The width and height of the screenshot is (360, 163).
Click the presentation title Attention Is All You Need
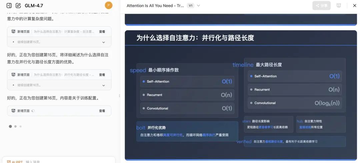pos(155,6)
